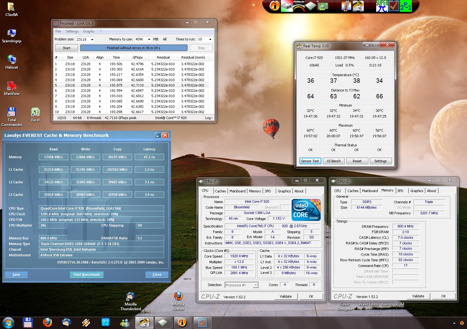Open the ASRock tuner dock icon

pos(298,6)
